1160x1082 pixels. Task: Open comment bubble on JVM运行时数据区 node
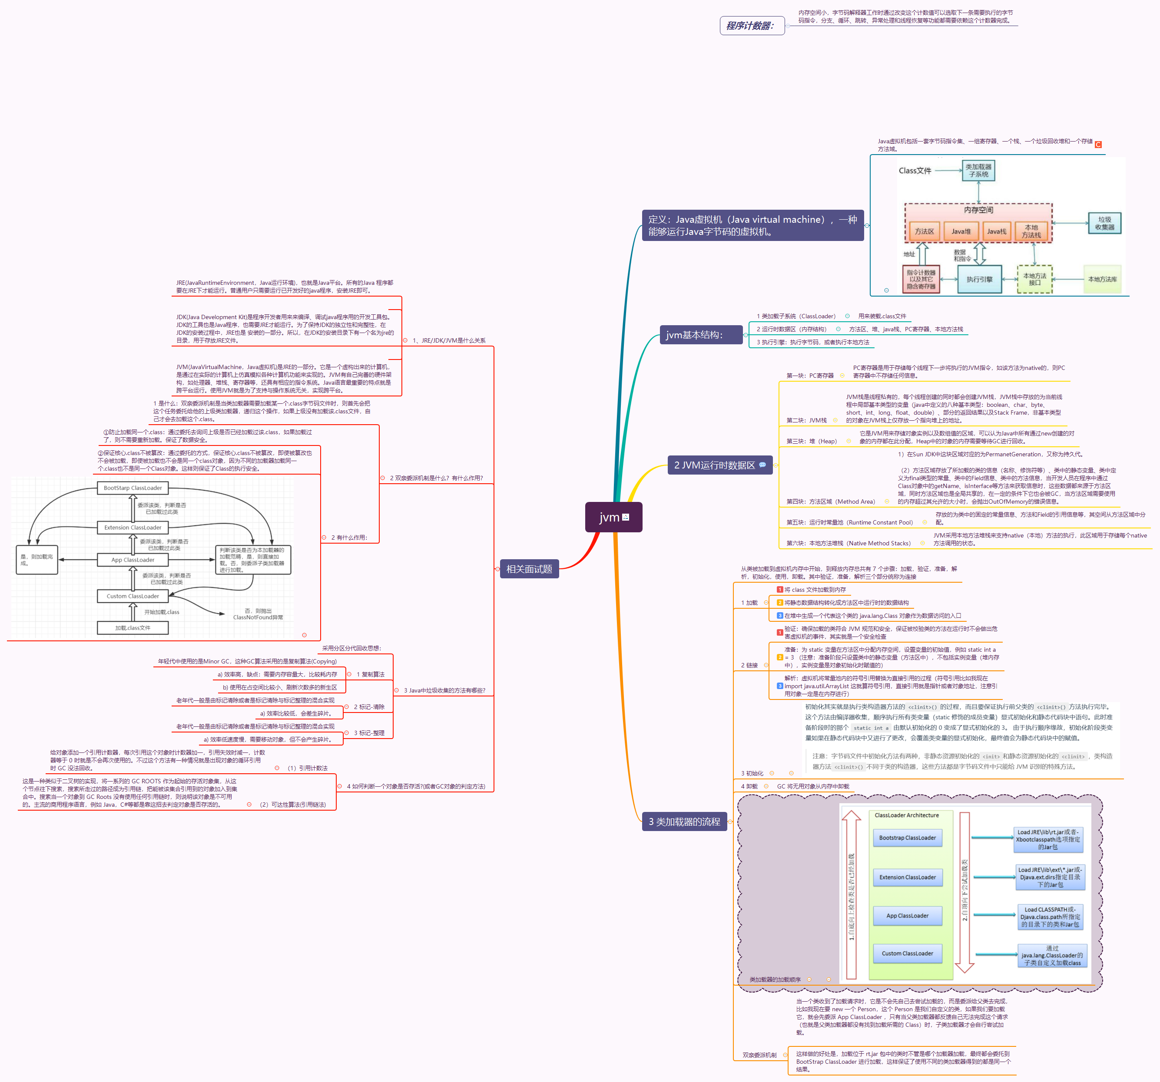pos(762,465)
